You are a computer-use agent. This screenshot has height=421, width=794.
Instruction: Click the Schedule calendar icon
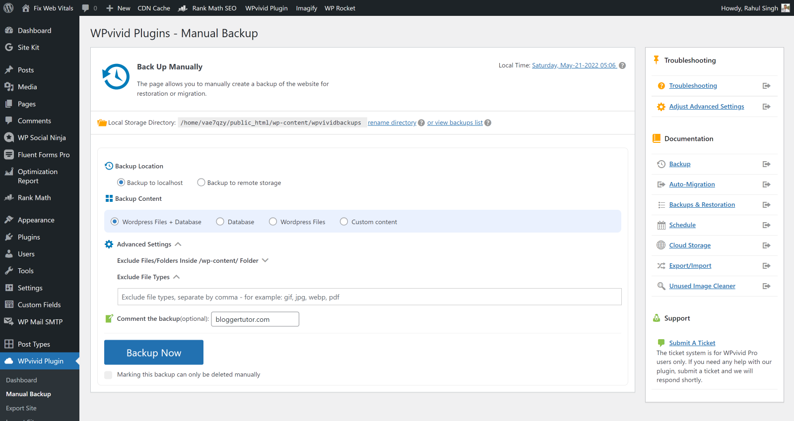(x=661, y=225)
